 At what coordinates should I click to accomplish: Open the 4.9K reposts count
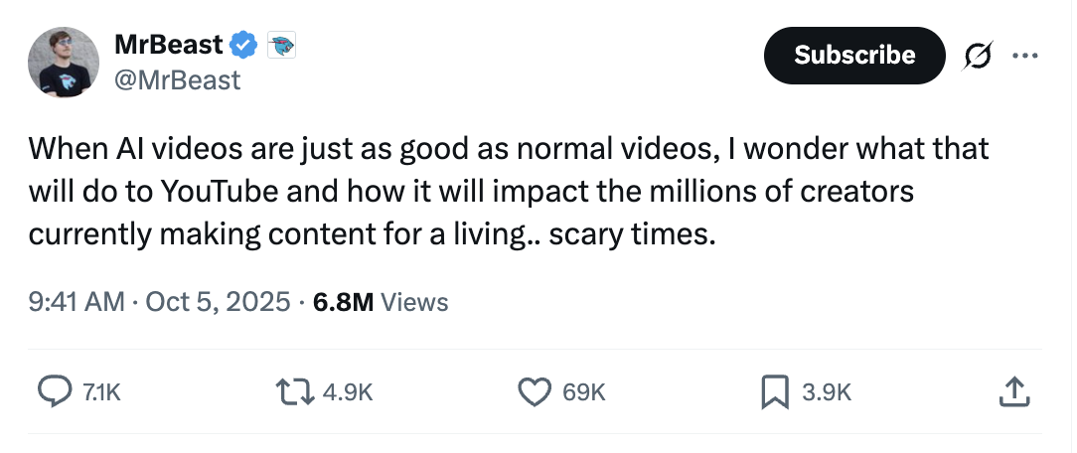pos(347,392)
